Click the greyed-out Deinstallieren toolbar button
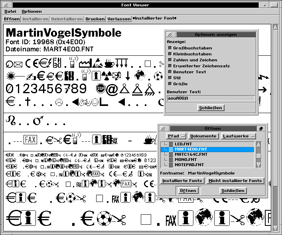Image resolution: width=282 pixels, height=235 pixels. click(x=67, y=19)
